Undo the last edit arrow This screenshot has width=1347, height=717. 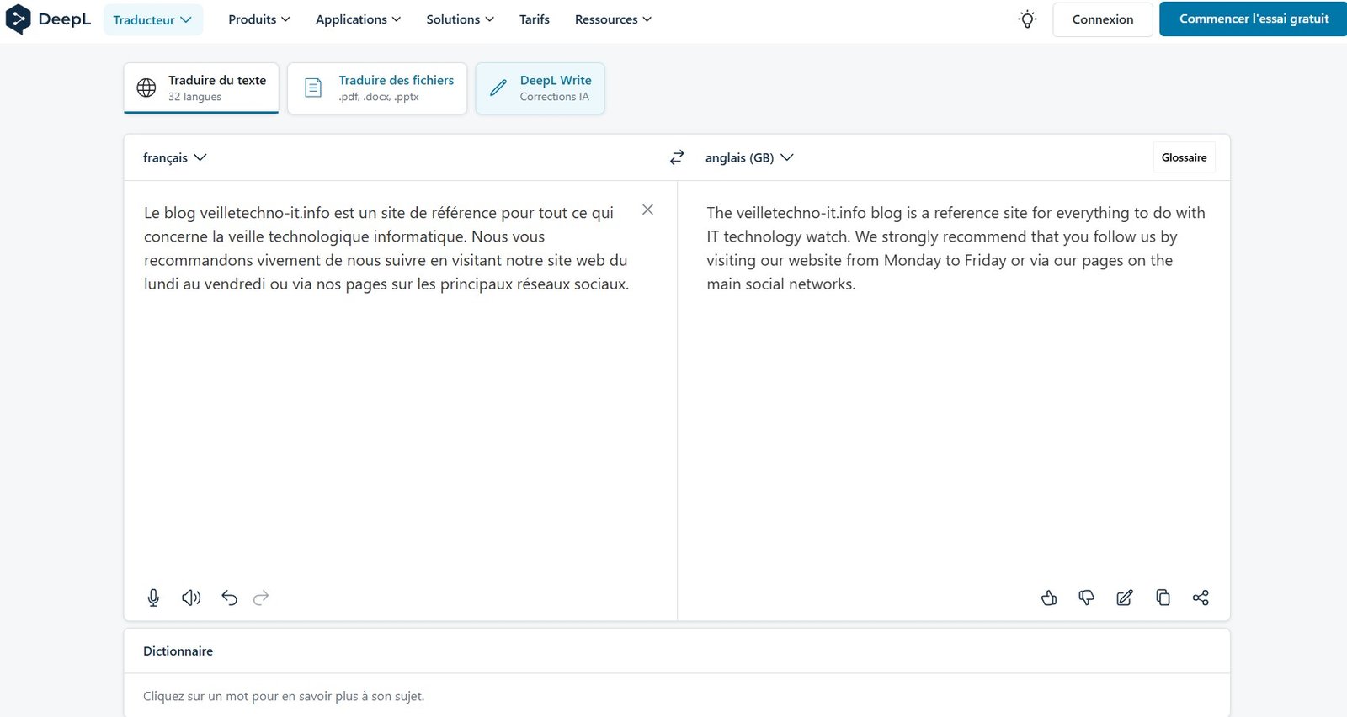(229, 597)
